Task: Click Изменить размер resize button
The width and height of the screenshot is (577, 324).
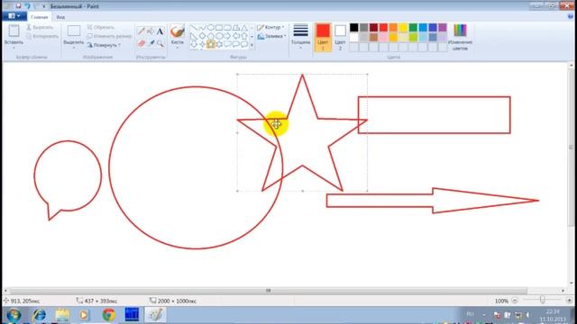Action: [109, 36]
